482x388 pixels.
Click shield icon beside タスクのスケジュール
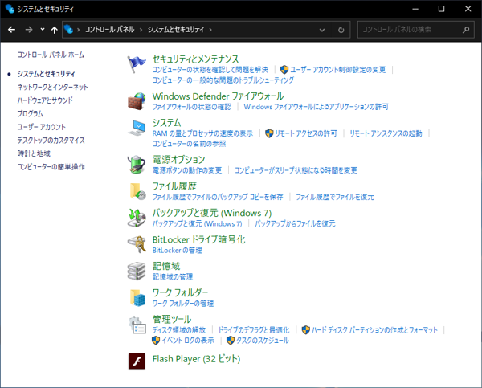click(x=231, y=341)
